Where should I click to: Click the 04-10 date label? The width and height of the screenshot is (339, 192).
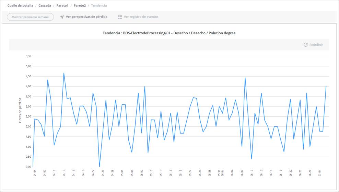tap(54, 173)
